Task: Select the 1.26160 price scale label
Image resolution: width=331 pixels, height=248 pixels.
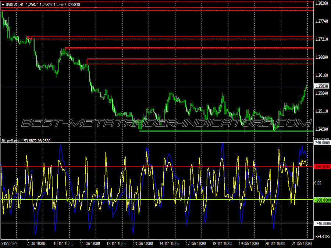Action: (x=321, y=75)
